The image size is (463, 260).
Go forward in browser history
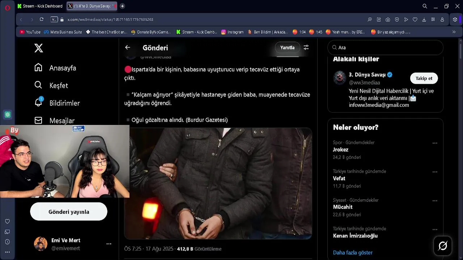click(32, 19)
